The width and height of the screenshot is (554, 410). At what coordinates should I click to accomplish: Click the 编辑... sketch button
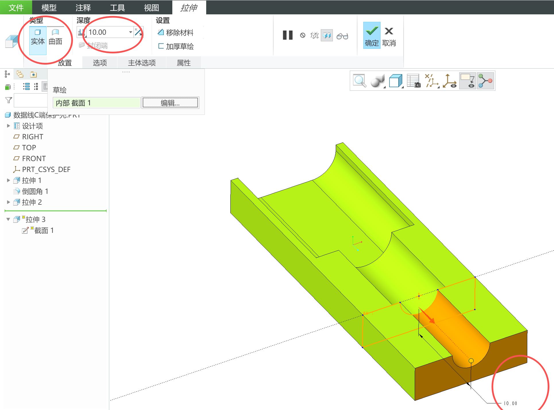[170, 103]
